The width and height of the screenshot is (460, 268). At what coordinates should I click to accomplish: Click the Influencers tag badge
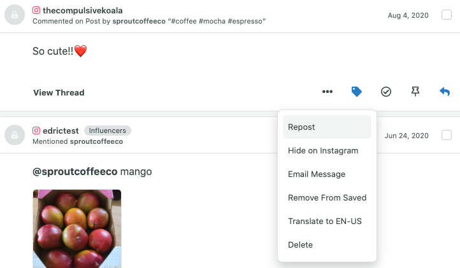pos(108,130)
